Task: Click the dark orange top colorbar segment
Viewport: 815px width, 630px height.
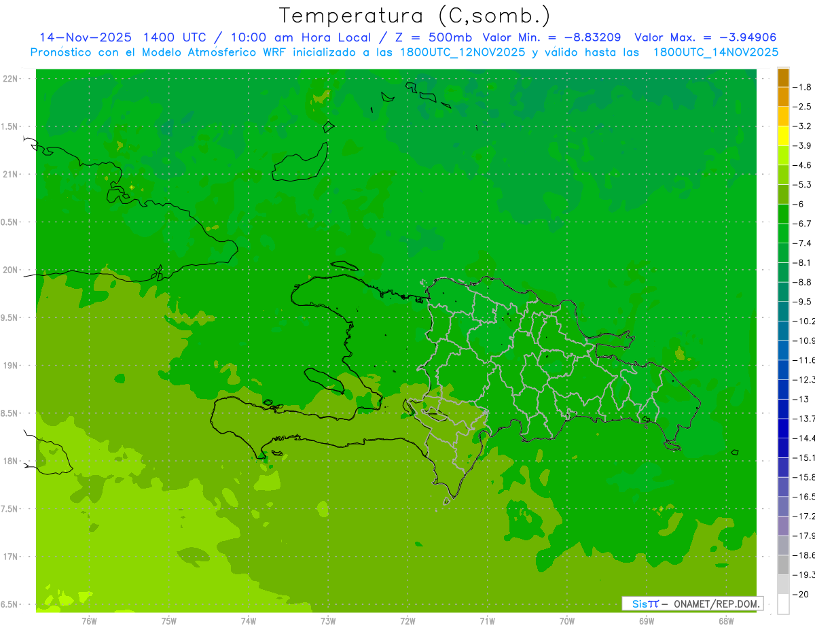Action: pyautogui.click(x=783, y=77)
